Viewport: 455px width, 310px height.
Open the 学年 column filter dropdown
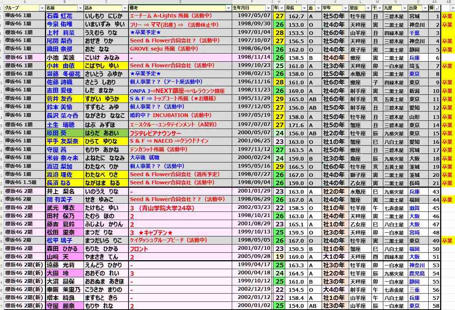click(346, 8)
